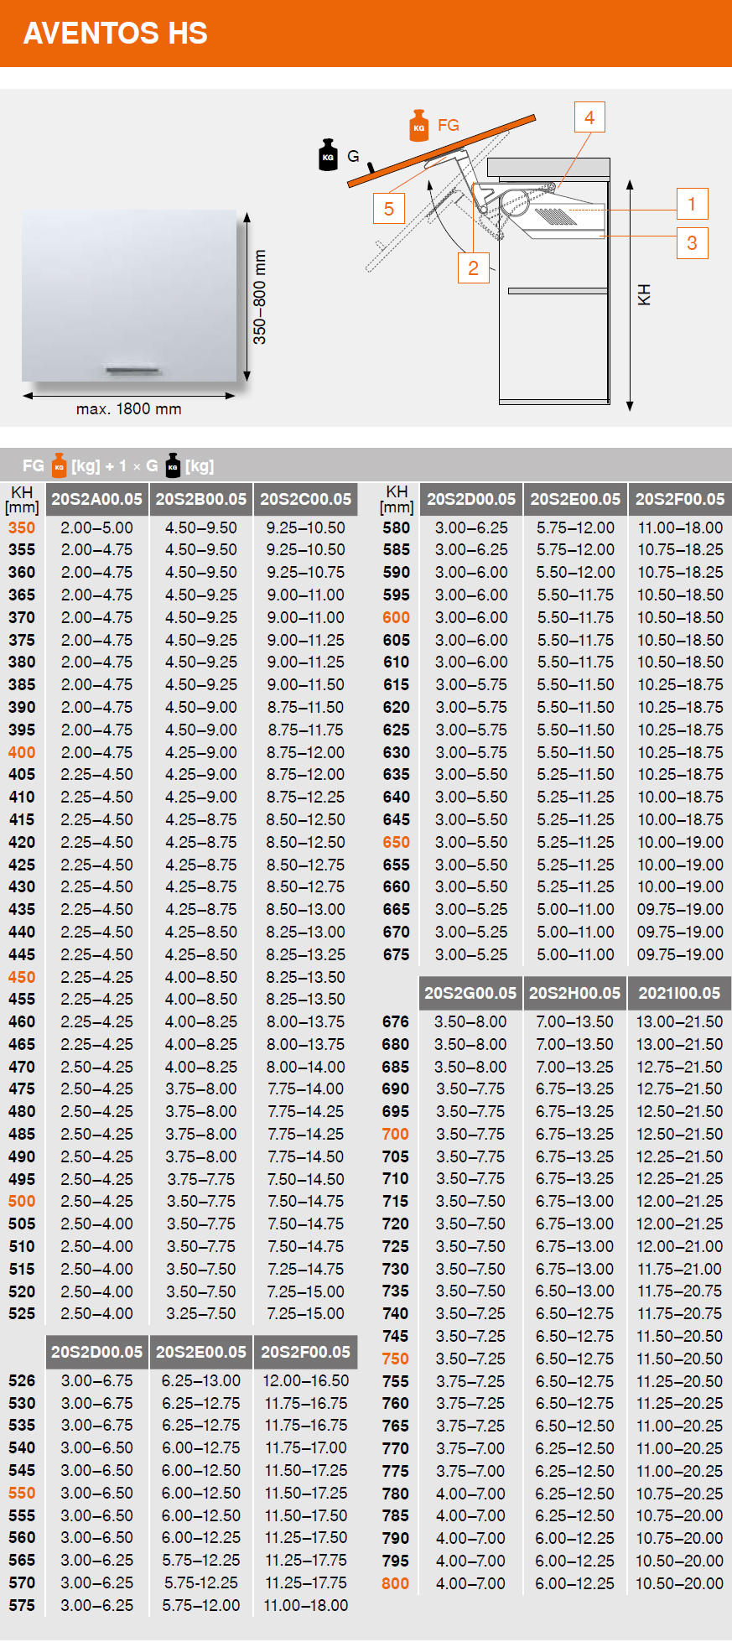732x1642 pixels.
Task: Click the 6.25–13.00 value in row 526
Action: tap(201, 1380)
